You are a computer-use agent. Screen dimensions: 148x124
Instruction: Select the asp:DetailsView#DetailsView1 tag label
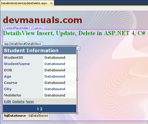tap(23, 44)
